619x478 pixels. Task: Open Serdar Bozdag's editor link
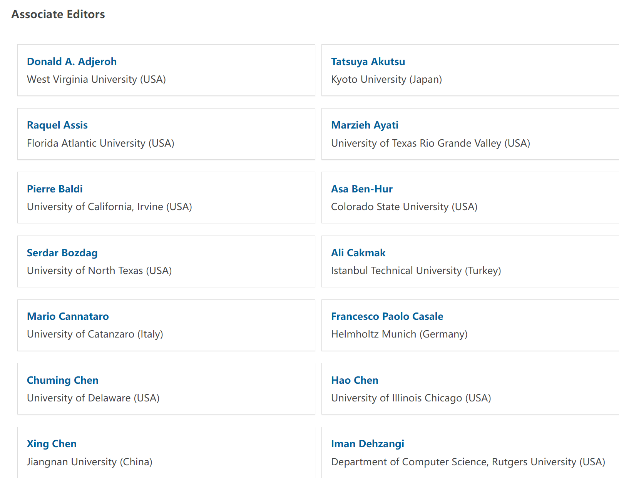point(62,253)
